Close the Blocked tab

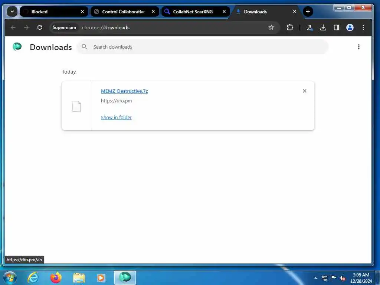click(x=82, y=12)
